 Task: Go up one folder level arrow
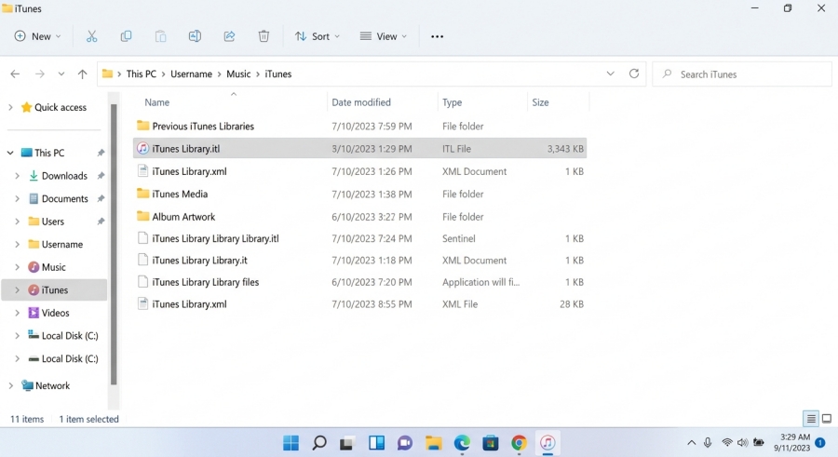[82, 74]
